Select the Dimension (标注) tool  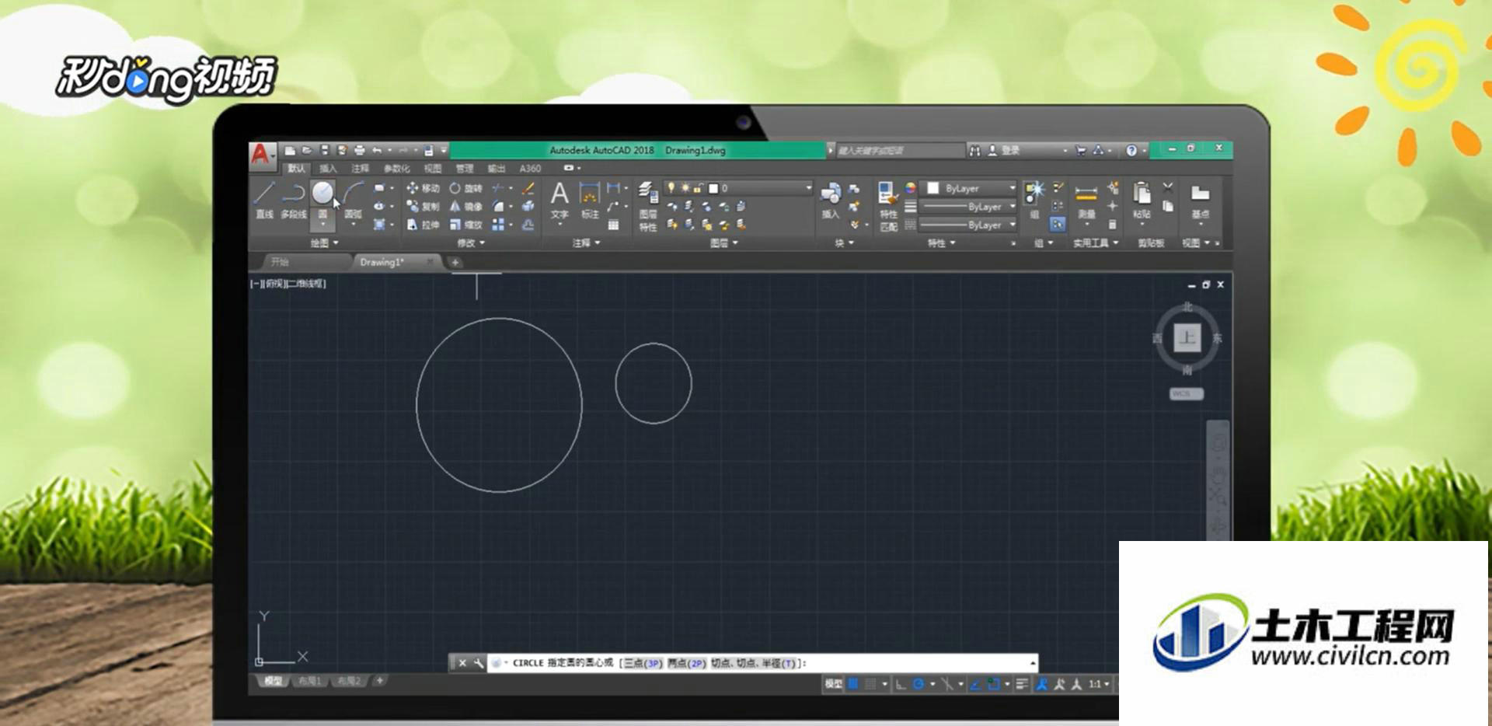(590, 200)
